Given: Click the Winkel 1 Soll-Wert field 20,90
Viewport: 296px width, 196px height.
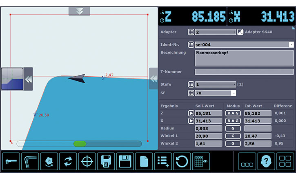Looking at the screenshot, I should pos(209,136).
